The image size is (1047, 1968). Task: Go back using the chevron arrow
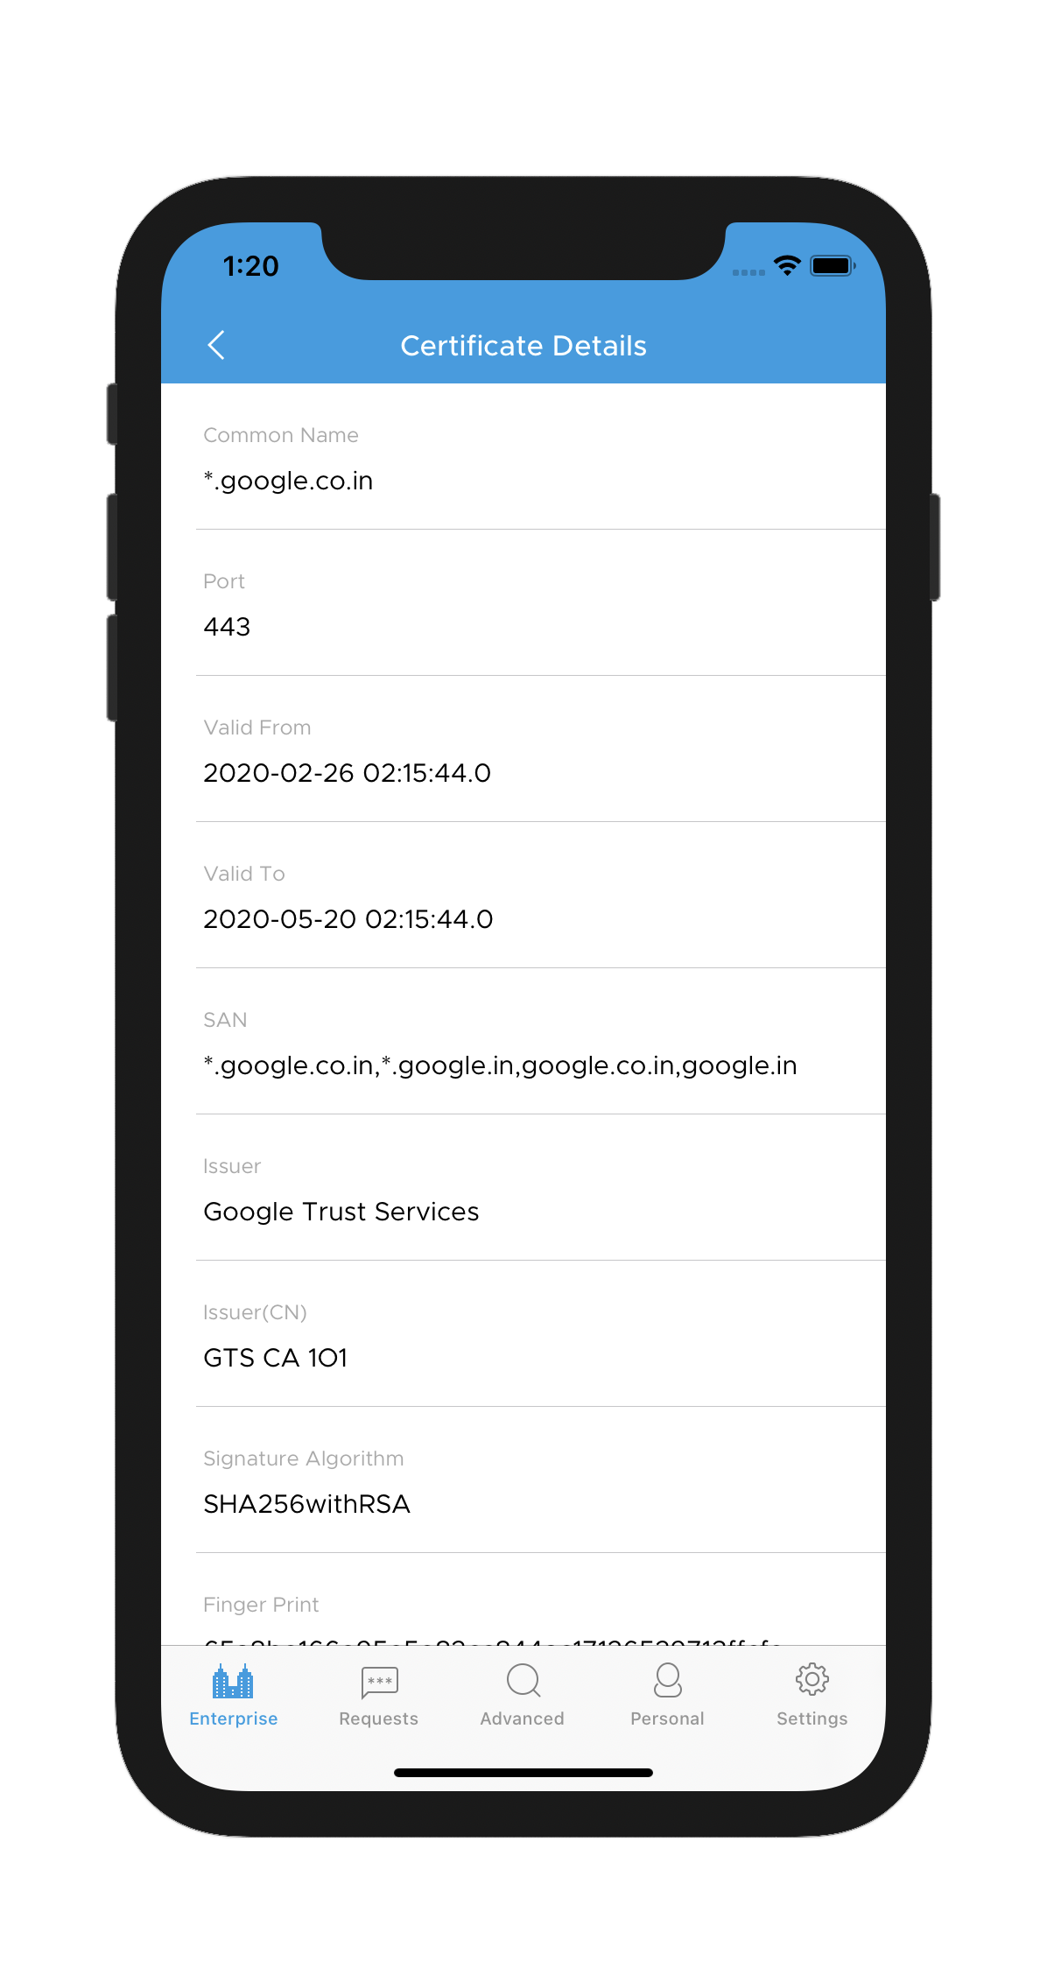click(217, 346)
